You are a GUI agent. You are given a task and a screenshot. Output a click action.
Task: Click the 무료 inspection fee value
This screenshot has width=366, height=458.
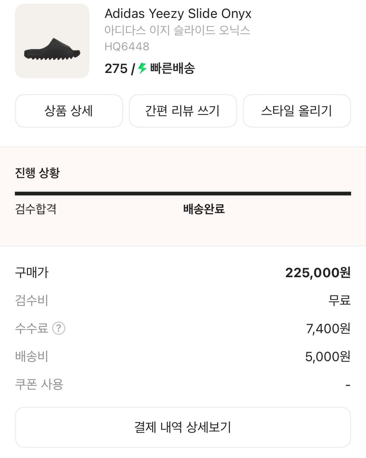[339, 300]
